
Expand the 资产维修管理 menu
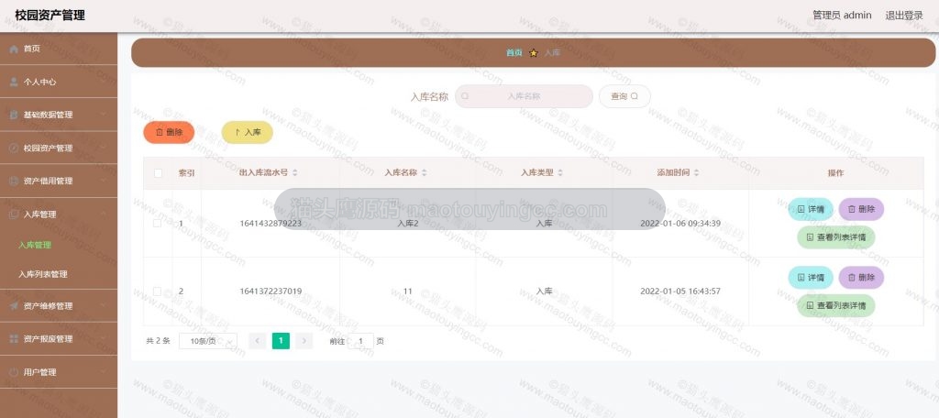[x=58, y=306]
